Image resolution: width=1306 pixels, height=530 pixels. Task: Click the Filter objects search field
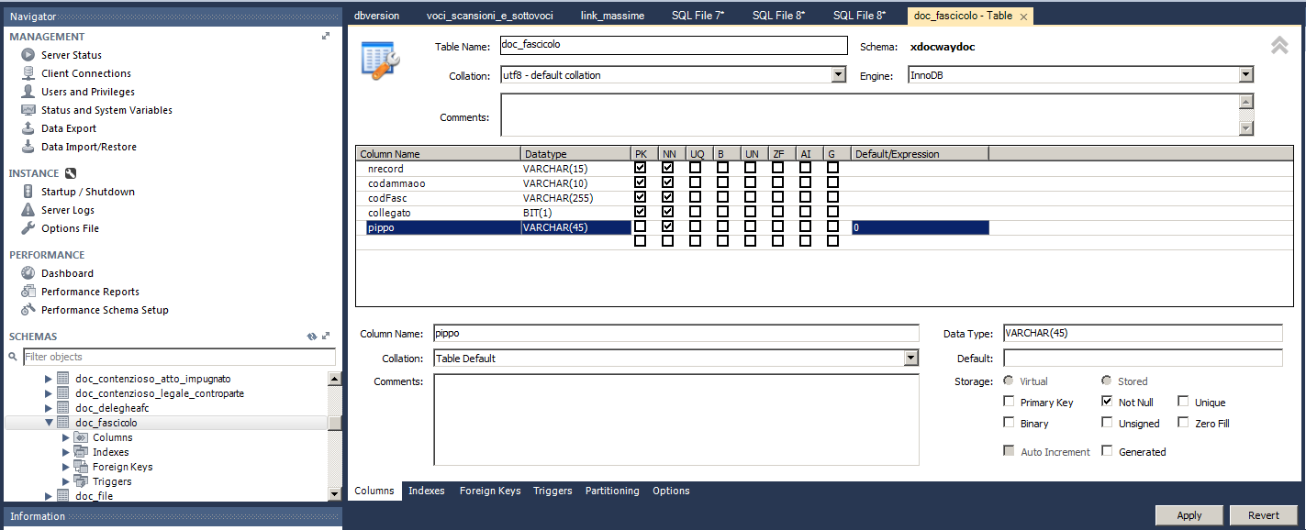(179, 357)
